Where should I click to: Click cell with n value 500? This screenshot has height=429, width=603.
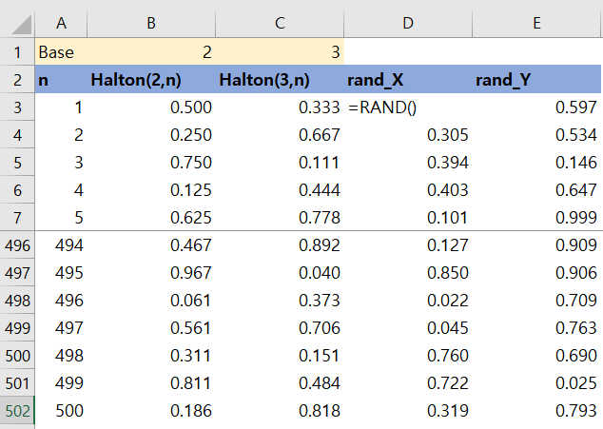[61, 411]
